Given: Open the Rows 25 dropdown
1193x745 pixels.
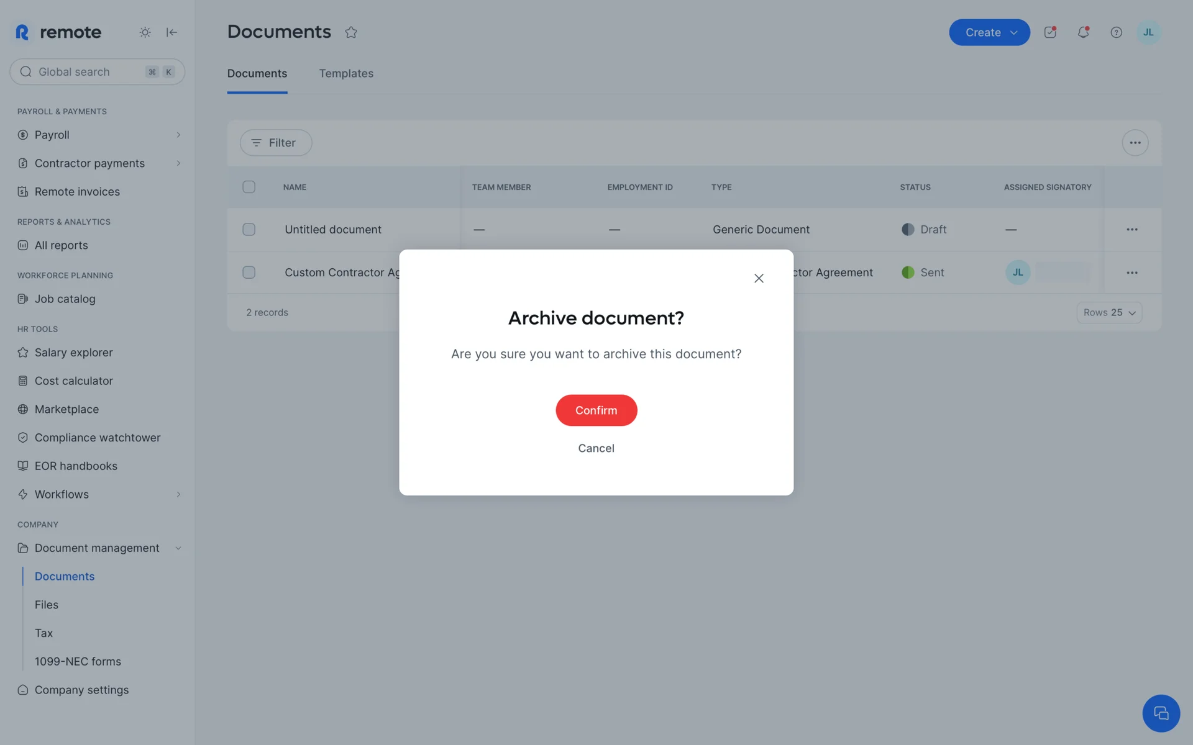Looking at the screenshot, I should tap(1109, 312).
